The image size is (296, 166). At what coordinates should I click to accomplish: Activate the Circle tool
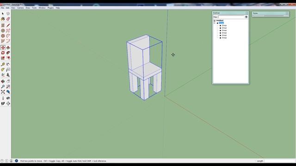3,30
